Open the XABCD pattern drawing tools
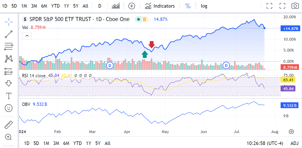The image size is (302, 148). [9, 59]
